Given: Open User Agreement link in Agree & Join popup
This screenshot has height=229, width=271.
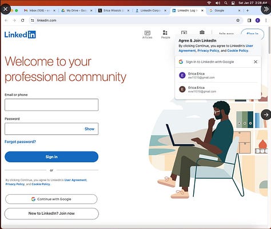Looking at the screenshot, I should coord(216,48).
